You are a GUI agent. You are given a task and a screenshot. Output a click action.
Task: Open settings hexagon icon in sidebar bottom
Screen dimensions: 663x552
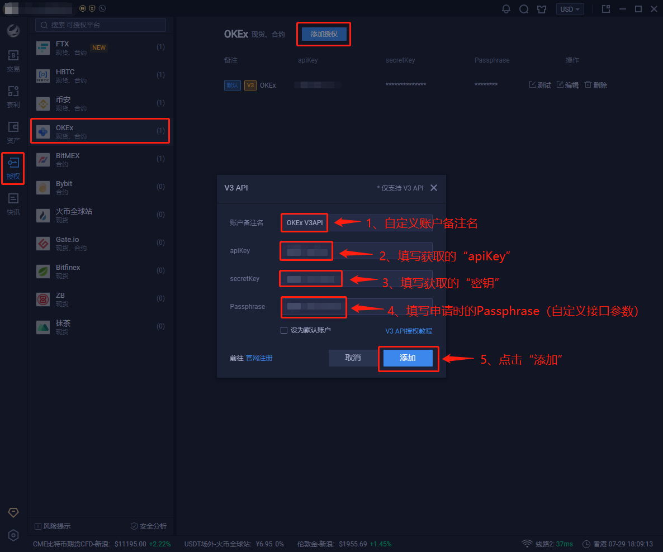point(13,535)
